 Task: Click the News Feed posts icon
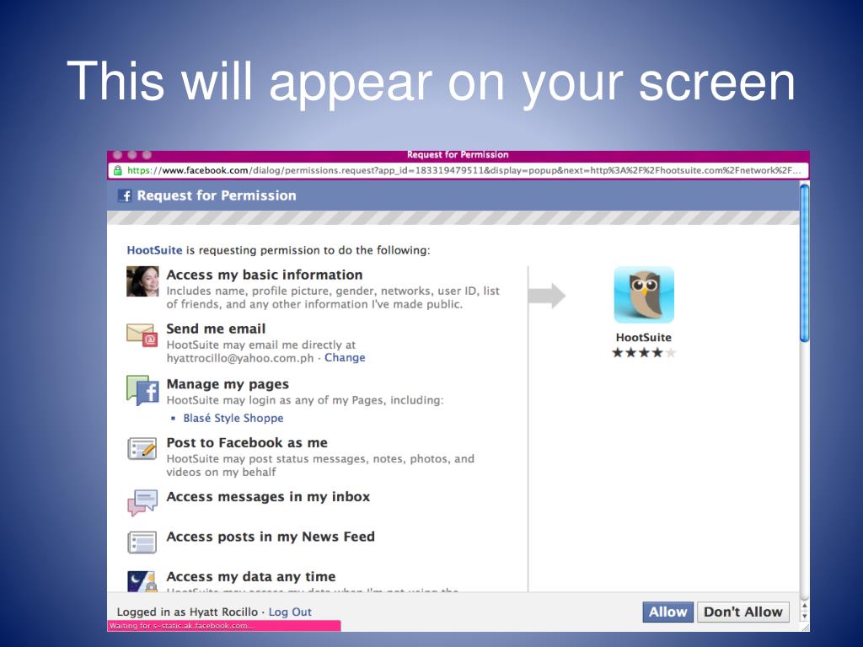(x=142, y=542)
